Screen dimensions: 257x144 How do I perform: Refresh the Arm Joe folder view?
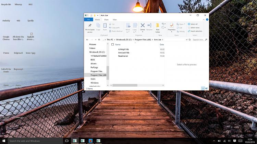click(x=189, y=40)
